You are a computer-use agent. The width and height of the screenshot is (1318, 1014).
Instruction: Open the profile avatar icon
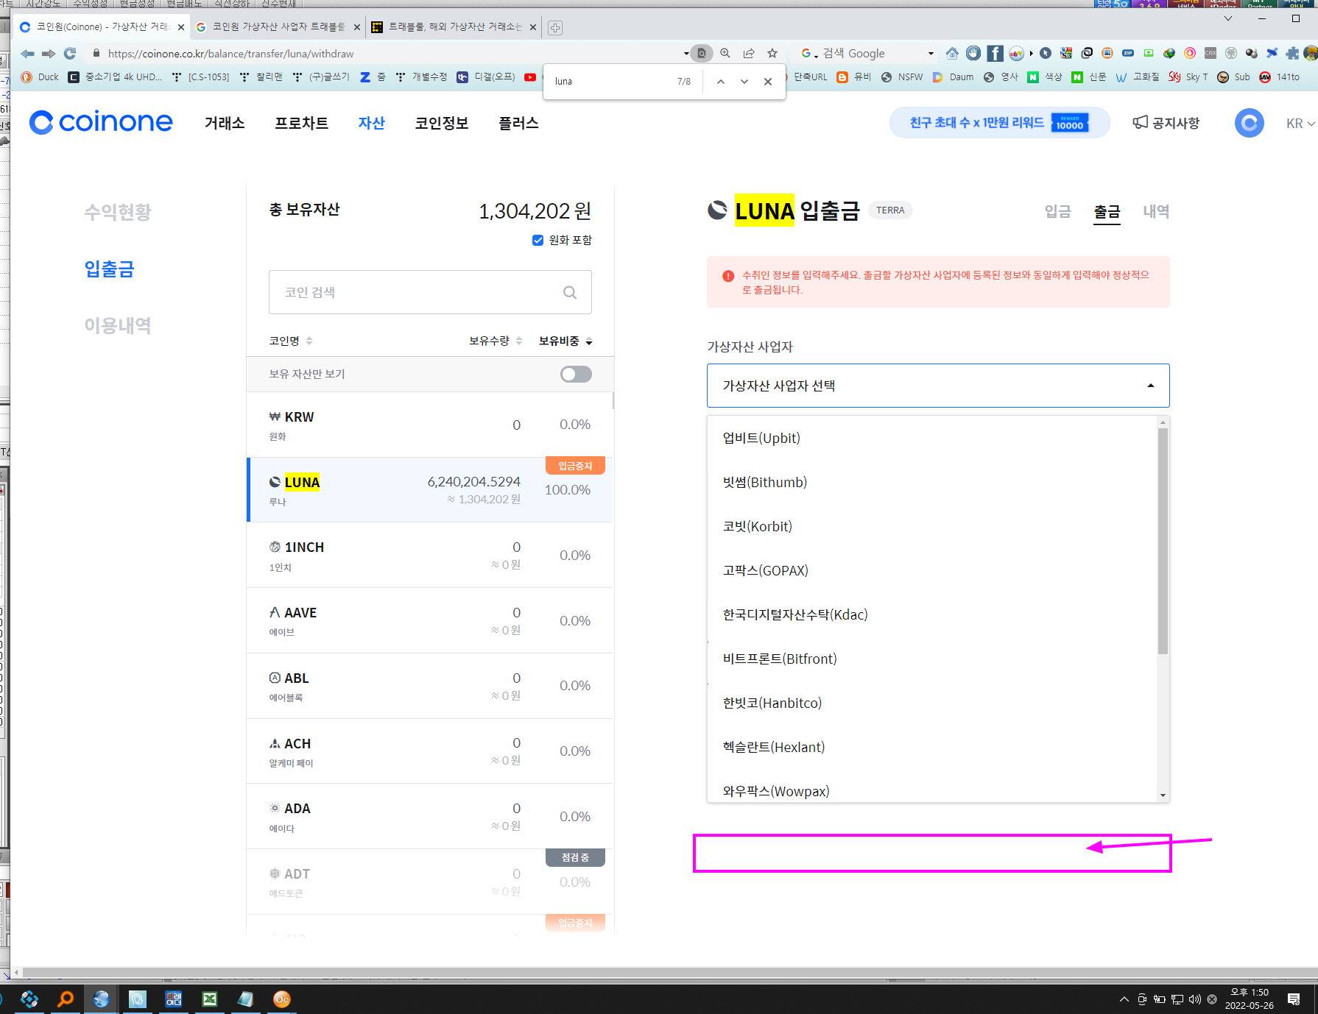point(1250,123)
